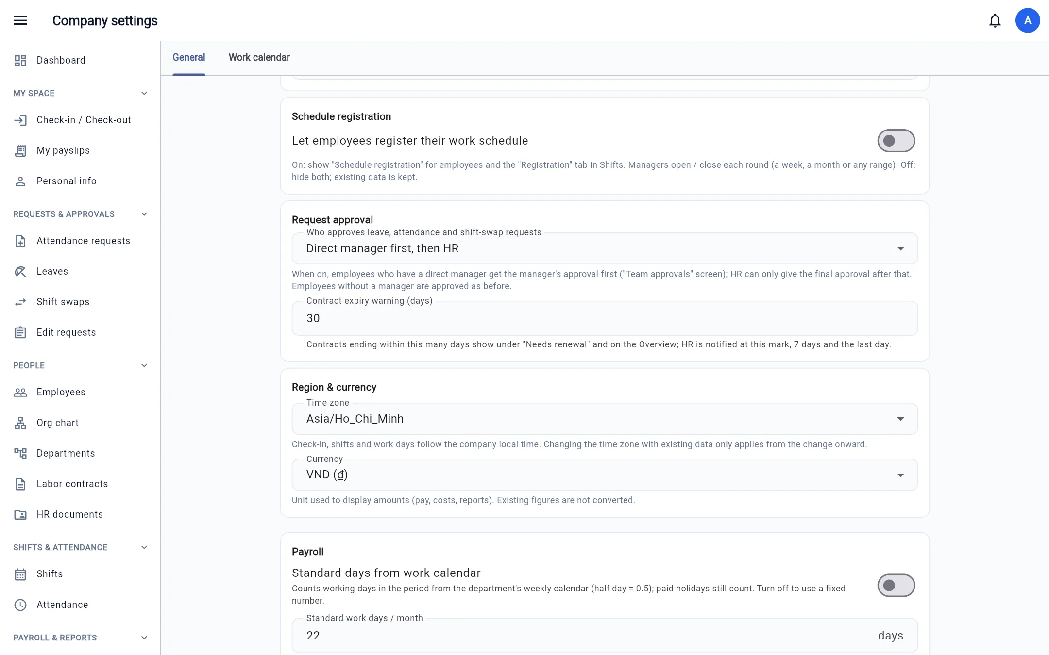This screenshot has width=1049, height=655.
Task: Click the Departments tree icon
Action: [20, 453]
